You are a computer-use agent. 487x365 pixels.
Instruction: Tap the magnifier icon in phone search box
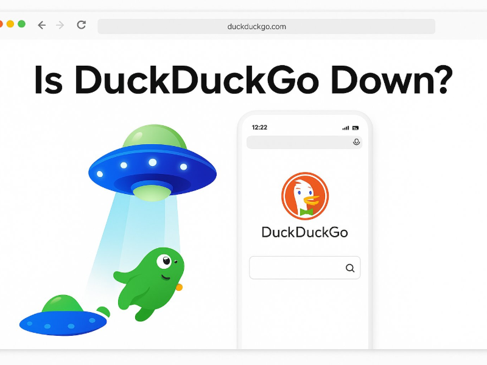pos(350,268)
